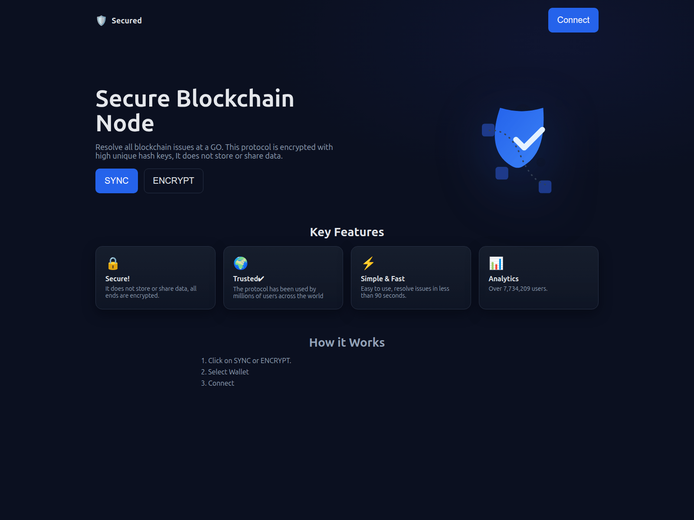Open the Secure! feature card
Image resolution: width=694 pixels, height=520 pixels.
[x=155, y=278]
